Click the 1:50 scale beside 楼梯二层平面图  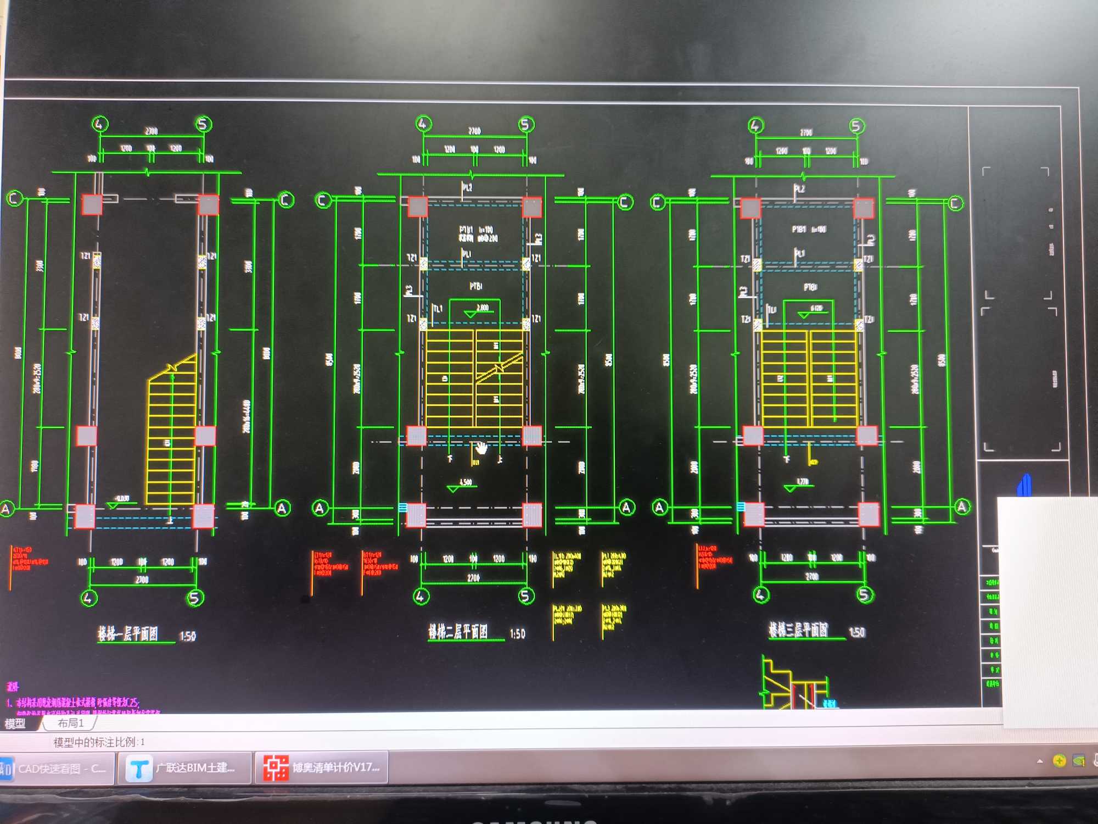(517, 633)
